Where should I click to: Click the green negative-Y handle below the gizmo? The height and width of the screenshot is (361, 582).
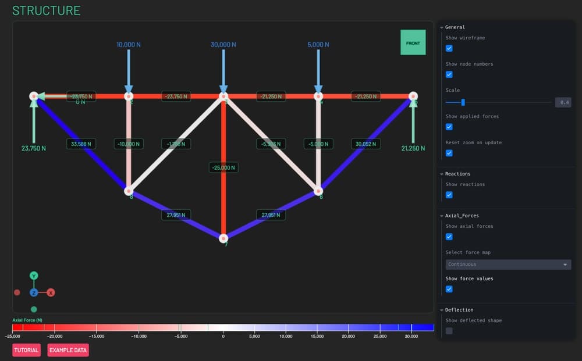(33, 309)
